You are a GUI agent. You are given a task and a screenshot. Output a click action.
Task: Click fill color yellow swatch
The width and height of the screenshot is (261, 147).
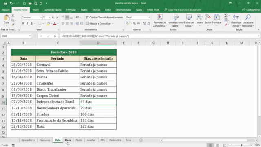coord(48,24)
